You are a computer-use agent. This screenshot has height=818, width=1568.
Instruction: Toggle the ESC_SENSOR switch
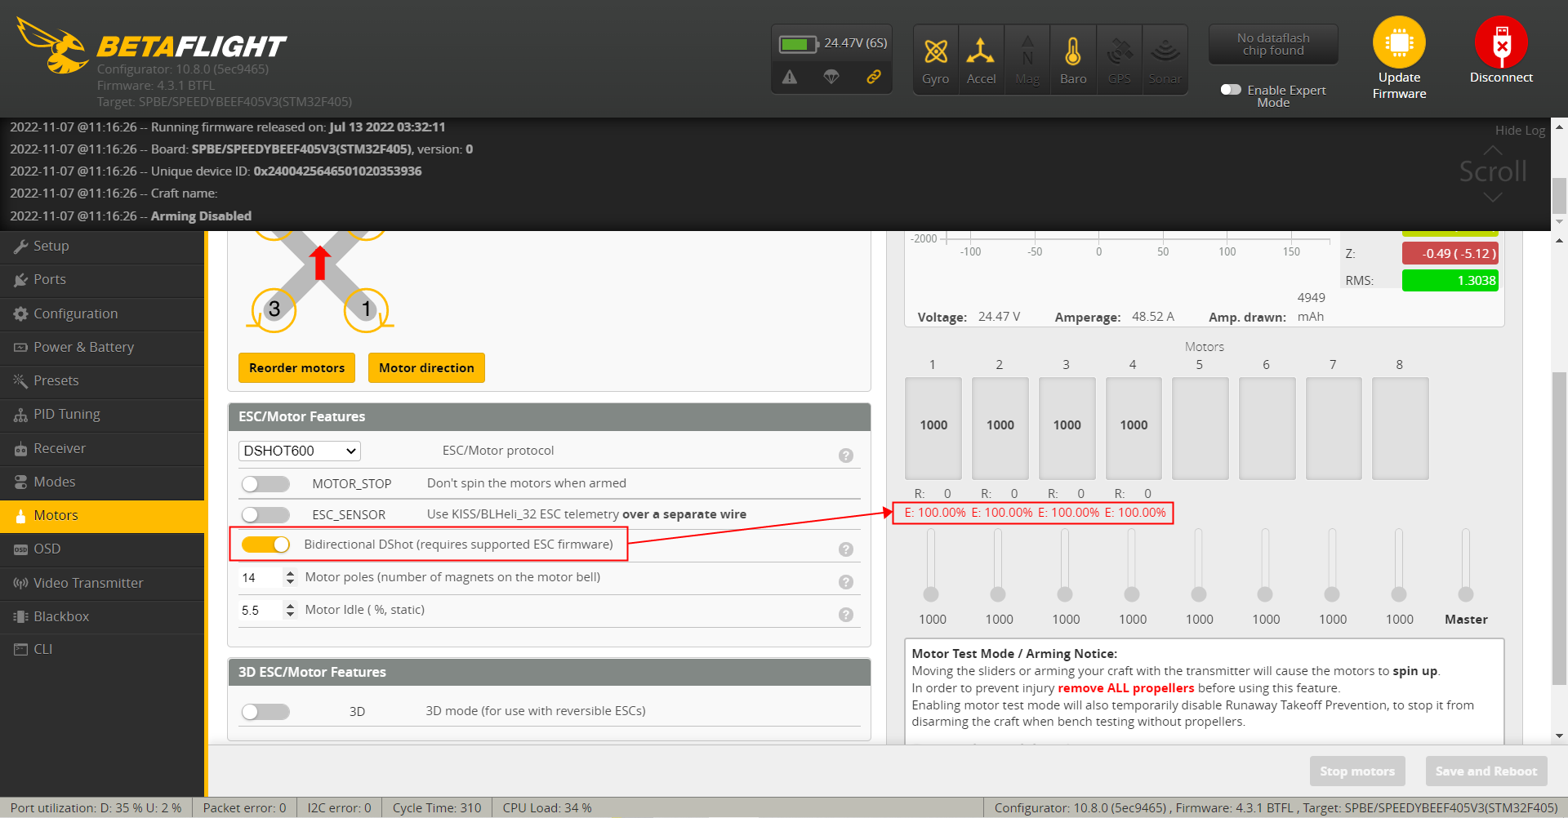pos(265,514)
